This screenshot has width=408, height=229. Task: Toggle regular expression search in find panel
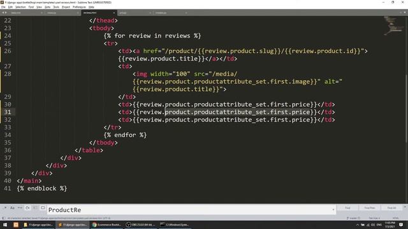(5, 208)
